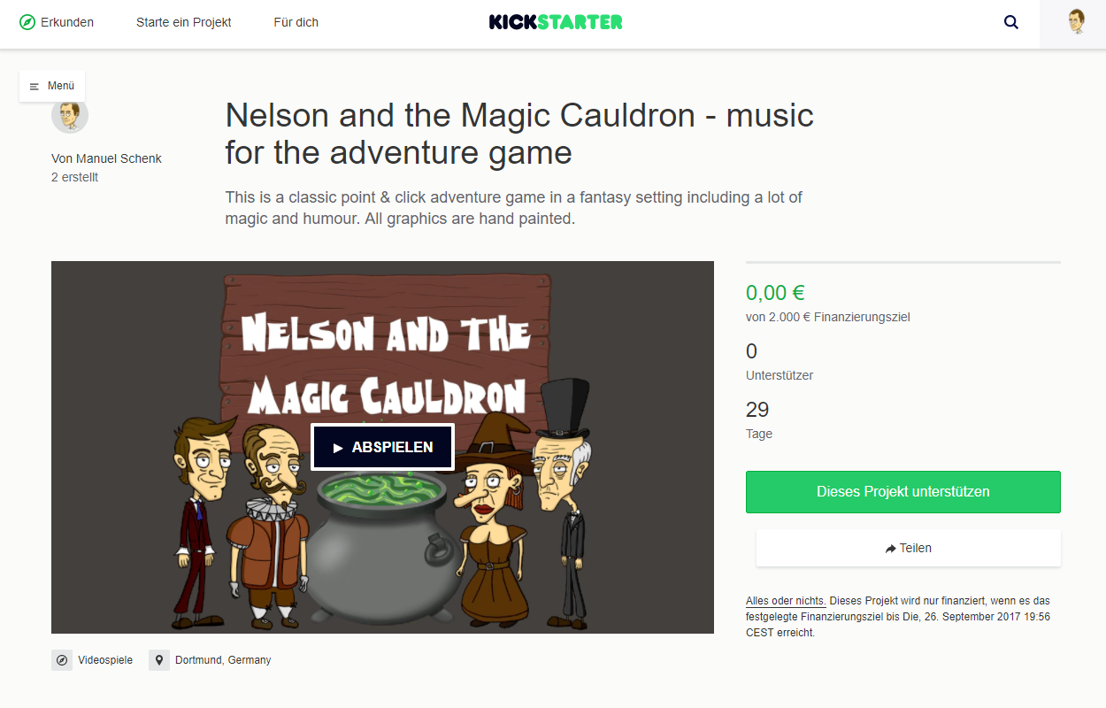Open the Alles oder nichts link
This screenshot has width=1106, height=708.
coord(786,600)
